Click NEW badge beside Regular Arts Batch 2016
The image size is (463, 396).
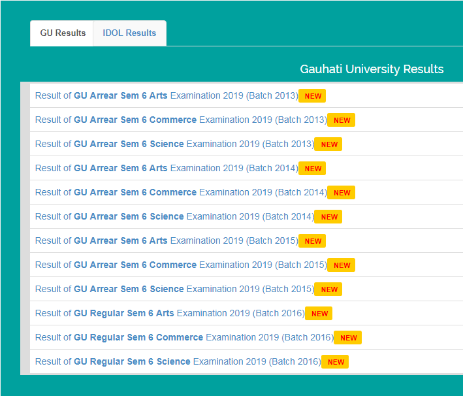319,314
